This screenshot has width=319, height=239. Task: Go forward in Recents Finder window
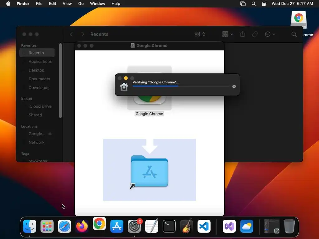pos(83,34)
